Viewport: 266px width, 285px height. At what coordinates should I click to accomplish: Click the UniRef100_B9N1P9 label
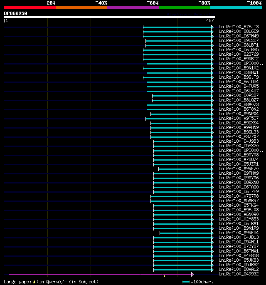[239, 228]
